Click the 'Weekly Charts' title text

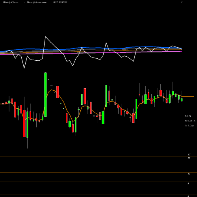(x=11, y=2)
